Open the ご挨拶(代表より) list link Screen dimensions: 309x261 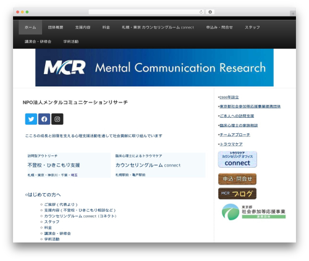pos(61,204)
